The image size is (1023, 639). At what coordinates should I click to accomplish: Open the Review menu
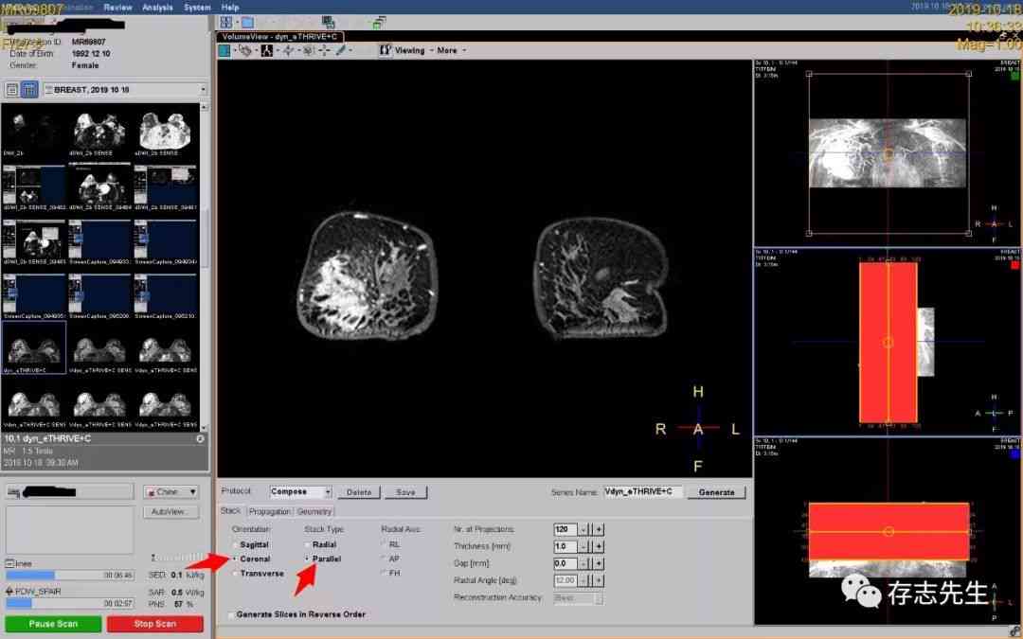coord(117,8)
